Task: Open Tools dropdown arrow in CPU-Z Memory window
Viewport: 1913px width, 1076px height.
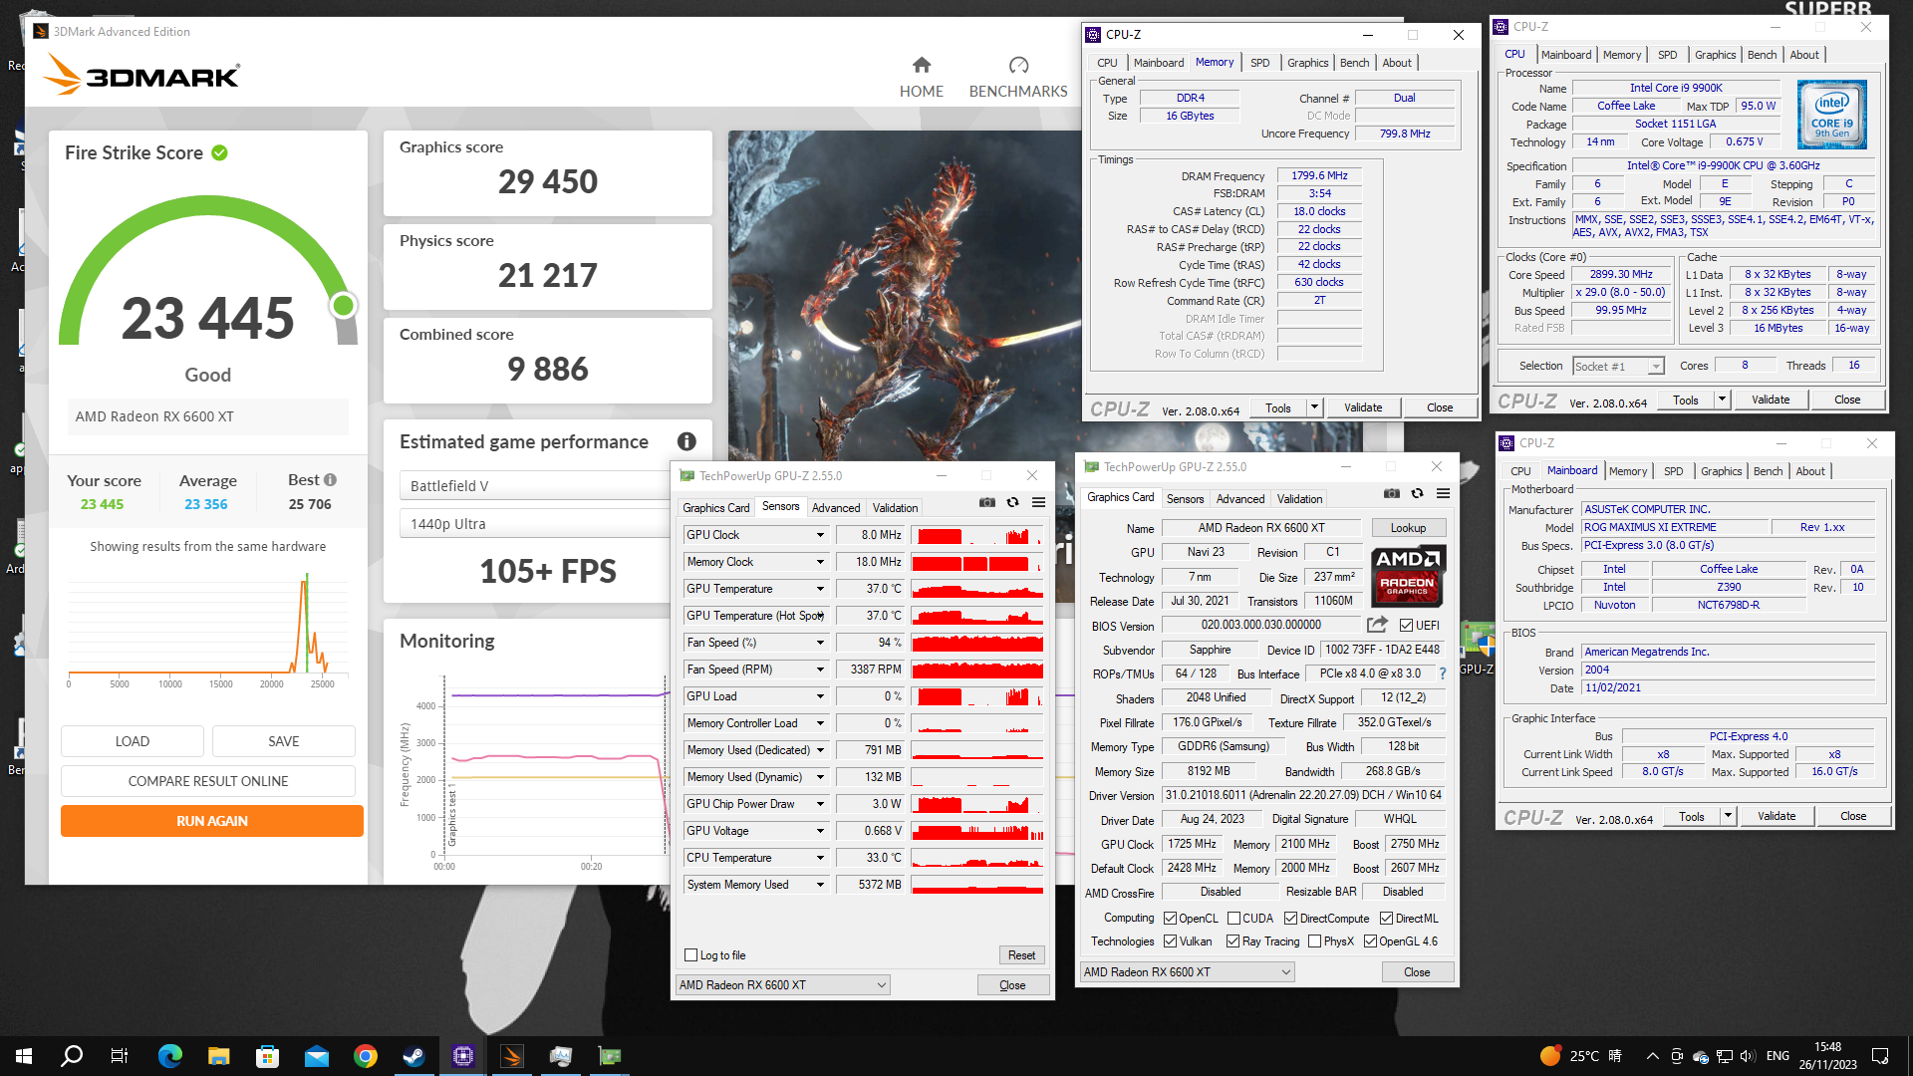Action: (1314, 406)
